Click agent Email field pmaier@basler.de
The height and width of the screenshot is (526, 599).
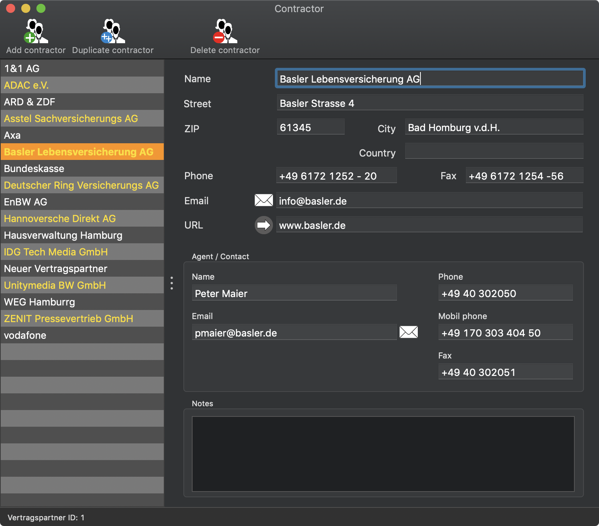pos(294,332)
